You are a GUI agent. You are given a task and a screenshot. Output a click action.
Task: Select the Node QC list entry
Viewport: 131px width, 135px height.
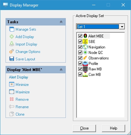point(96,53)
